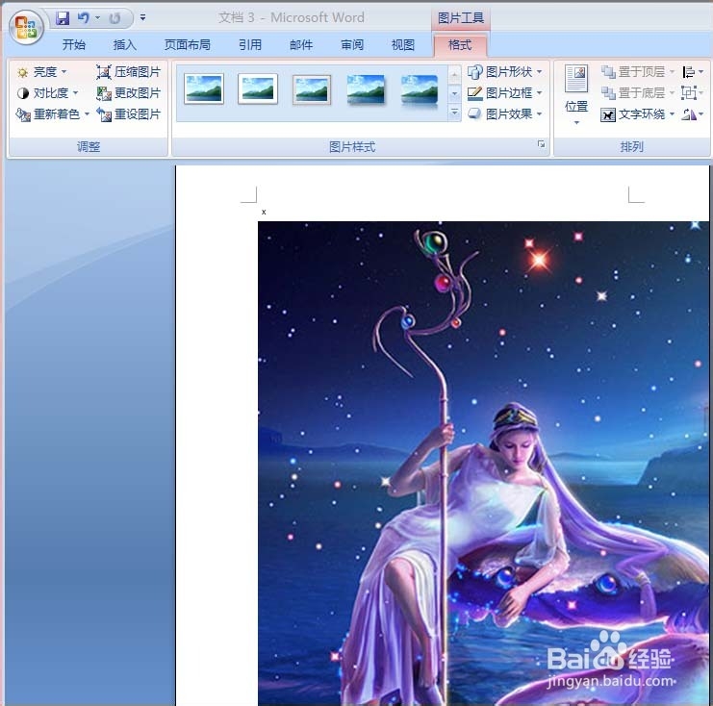Click the 图片效果 effects icon

click(474, 113)
